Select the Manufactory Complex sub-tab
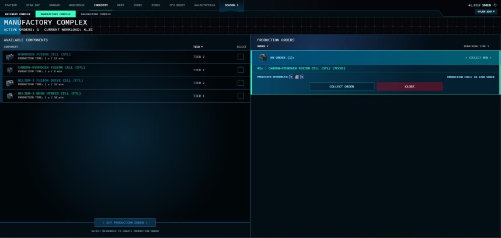The height and width of the screenshot is (238, 501). pos(55,14)
